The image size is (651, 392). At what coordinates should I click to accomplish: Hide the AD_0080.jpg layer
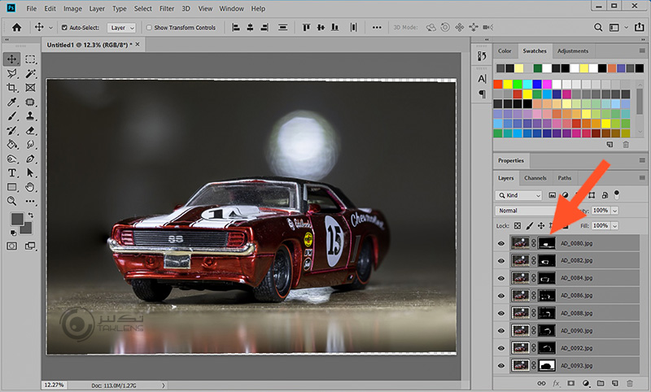(500, 242)
